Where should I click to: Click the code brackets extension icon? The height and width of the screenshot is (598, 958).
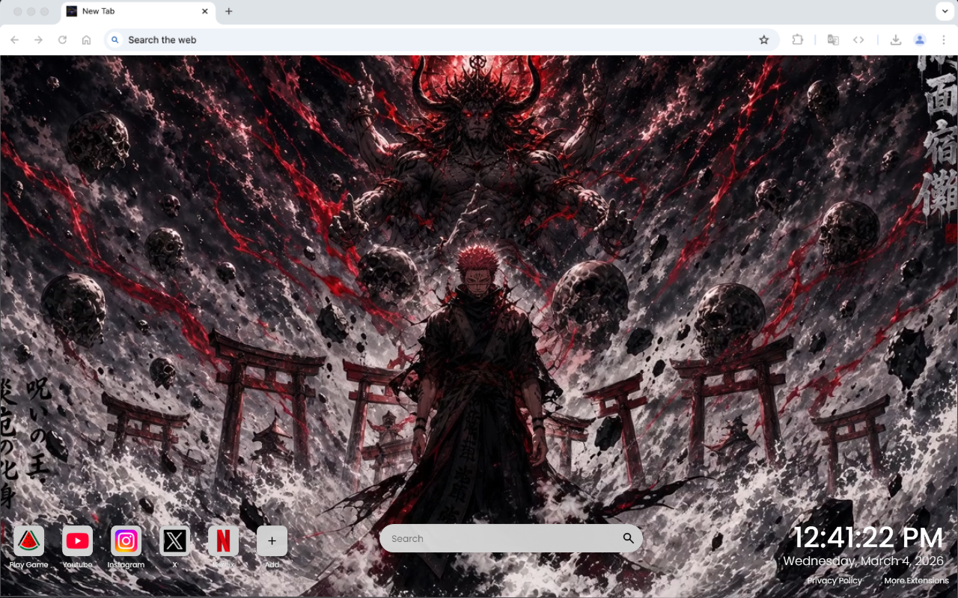[858, 40]
